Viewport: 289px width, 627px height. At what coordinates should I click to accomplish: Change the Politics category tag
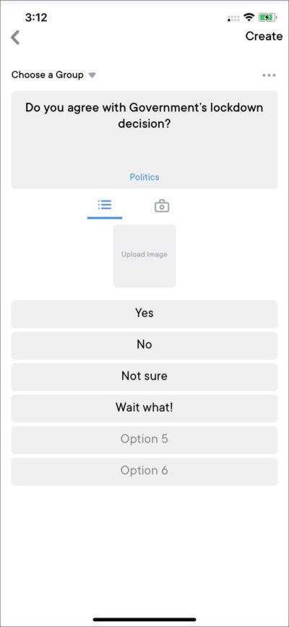pos(144,177)
